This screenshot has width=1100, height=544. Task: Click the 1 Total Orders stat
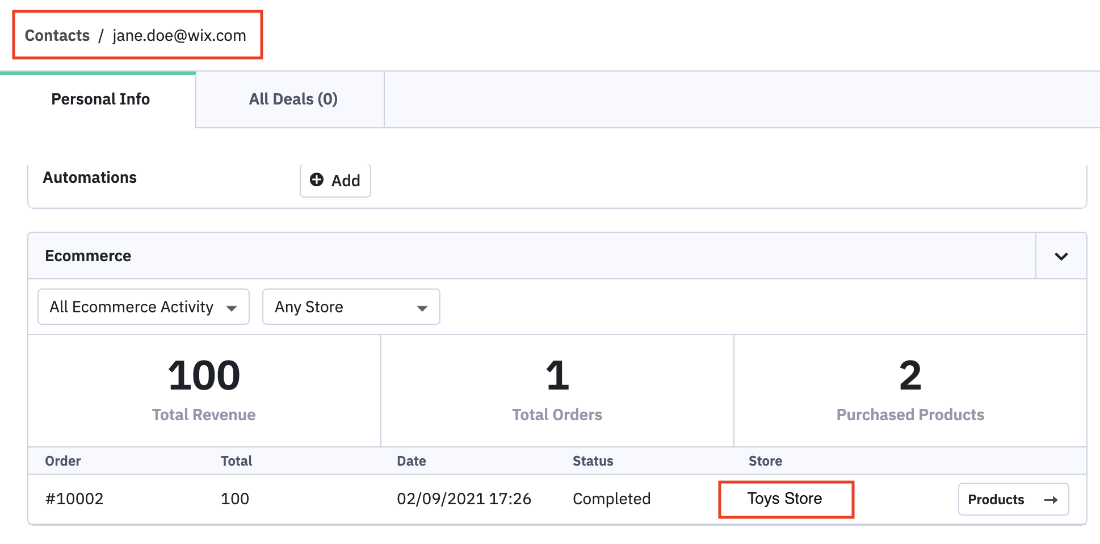point(557,390)
